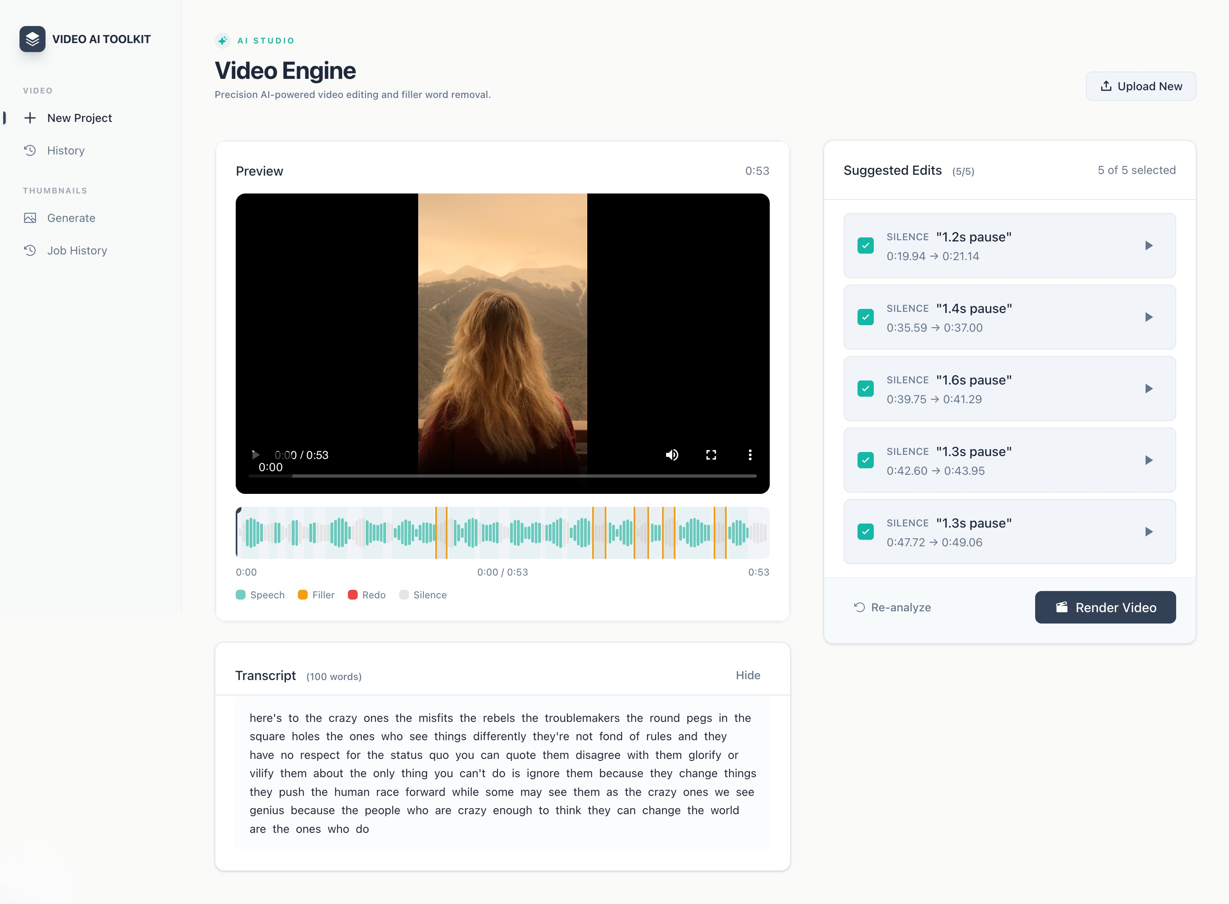Play the 0:42.60 silence segment
Viewport: 1229px width, 904px height.
1149,460
